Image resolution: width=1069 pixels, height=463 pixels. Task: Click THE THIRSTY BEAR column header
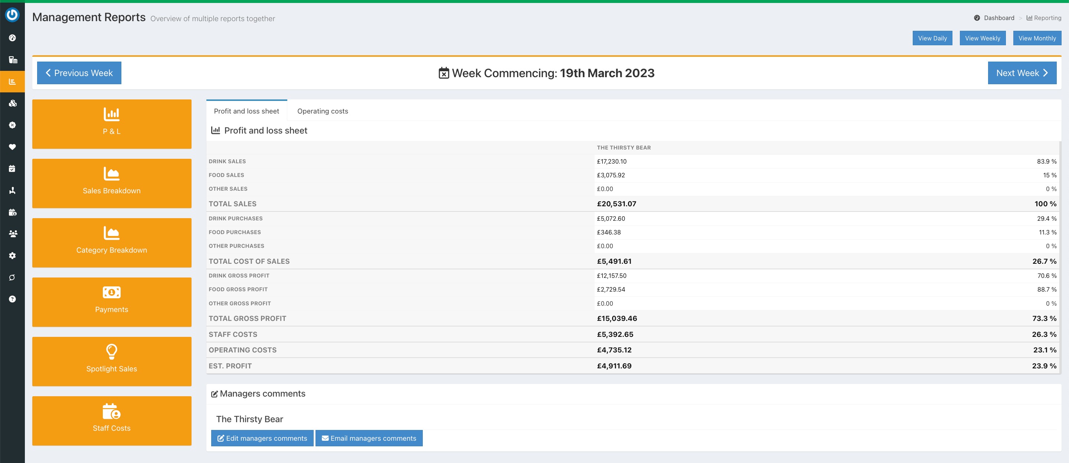(624, 148)
